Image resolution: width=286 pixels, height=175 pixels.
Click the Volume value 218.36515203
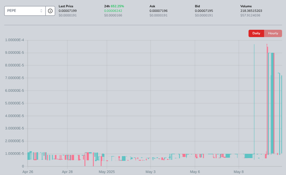coord(251,11)
